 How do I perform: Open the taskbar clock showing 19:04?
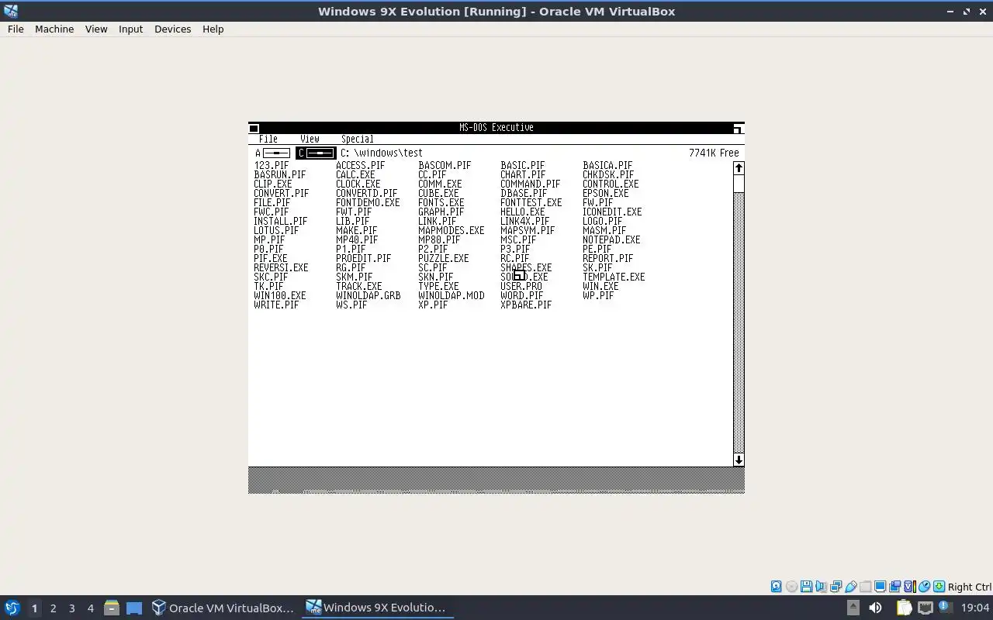click(x=975, y=608)
